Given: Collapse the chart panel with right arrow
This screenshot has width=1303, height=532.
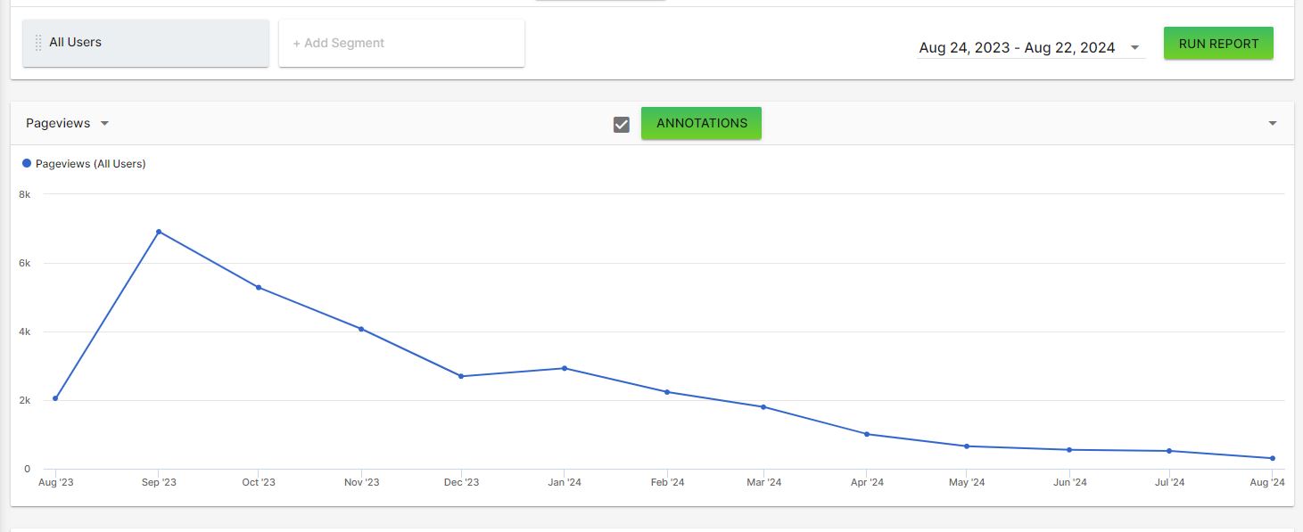Looking at the screenshot, I should tap(1273, 123).
